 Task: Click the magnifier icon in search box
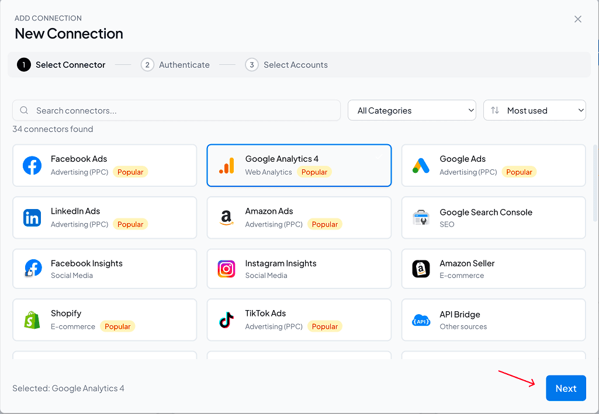tap(24, 110)
